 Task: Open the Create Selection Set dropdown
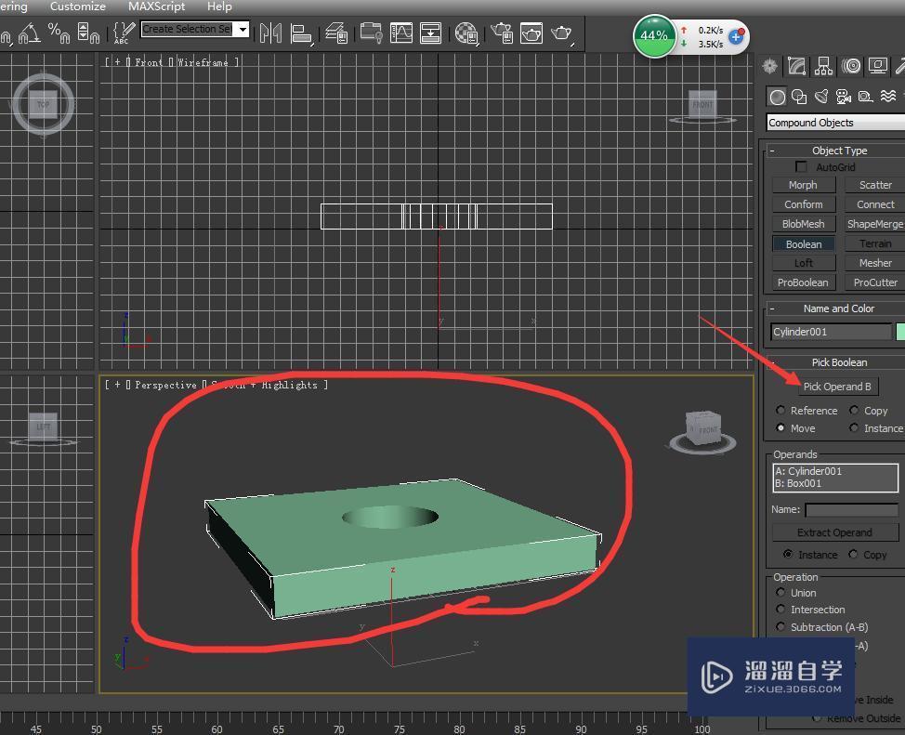coord(242,29)
